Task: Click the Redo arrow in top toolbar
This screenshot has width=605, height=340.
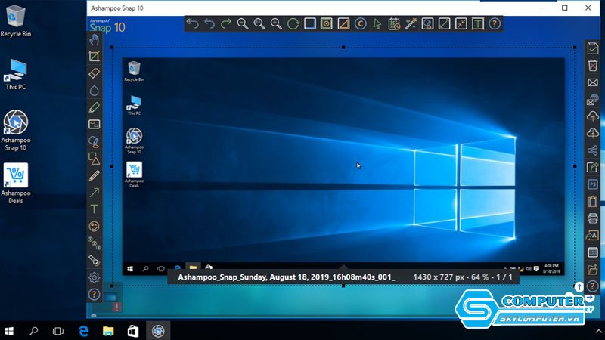Action: (226, 23)
